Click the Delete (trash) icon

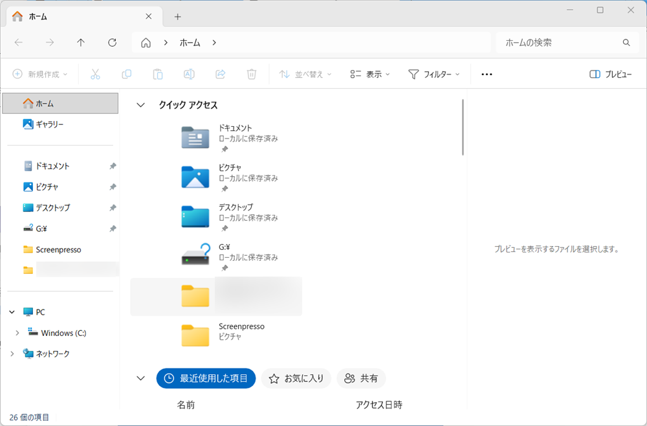[252, 74]
